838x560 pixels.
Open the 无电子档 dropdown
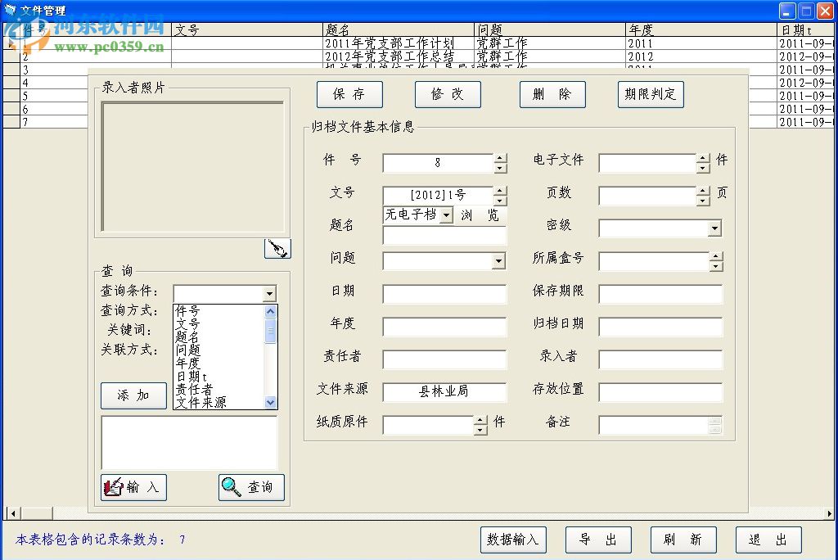(447, 215)
